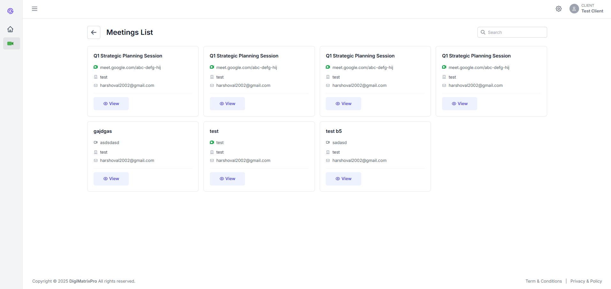The image size is (611, 289).
Task: Click the search magnifier icon
Action: (483, 32)
